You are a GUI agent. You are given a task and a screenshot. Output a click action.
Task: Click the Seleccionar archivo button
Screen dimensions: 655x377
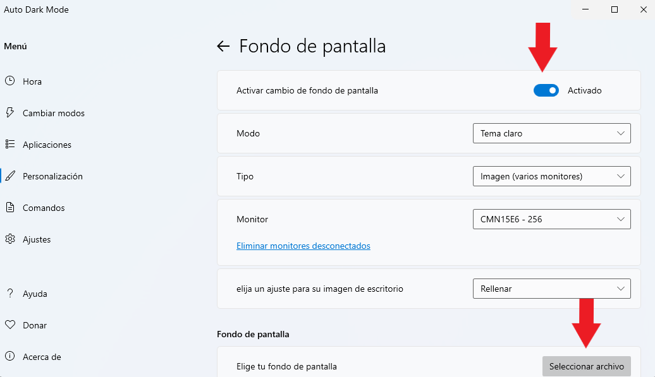(x=587, y=366)
